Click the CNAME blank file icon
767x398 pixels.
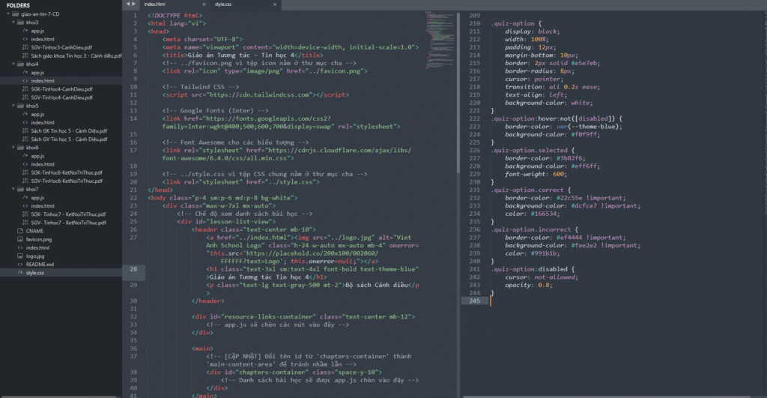tap(20, 231)
